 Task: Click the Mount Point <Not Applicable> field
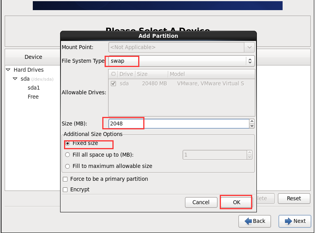pyautogui.click(x=176, y=47)
